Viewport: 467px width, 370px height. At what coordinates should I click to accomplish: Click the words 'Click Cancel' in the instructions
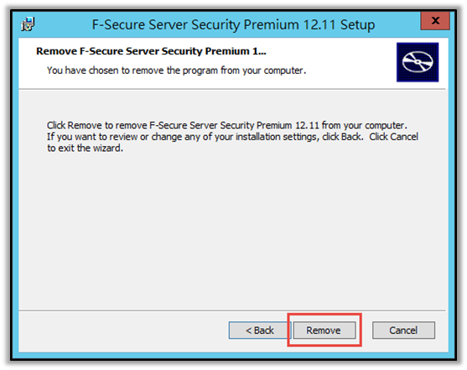tap(394, 137)
